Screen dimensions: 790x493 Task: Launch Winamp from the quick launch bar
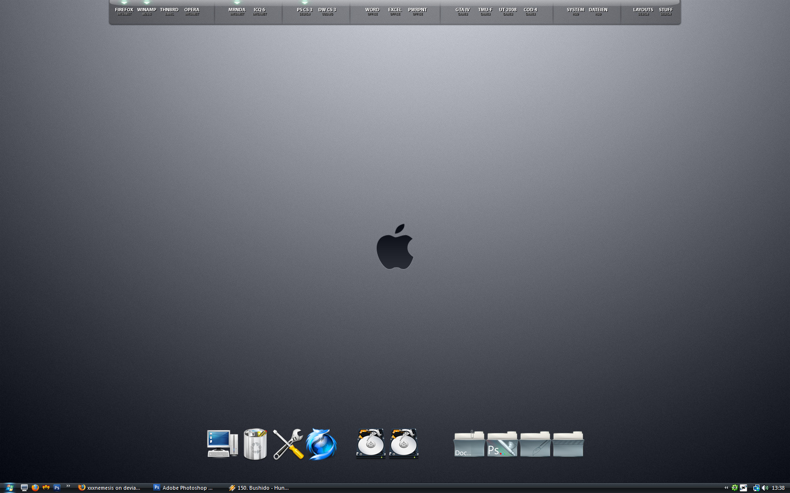point(46,488)
